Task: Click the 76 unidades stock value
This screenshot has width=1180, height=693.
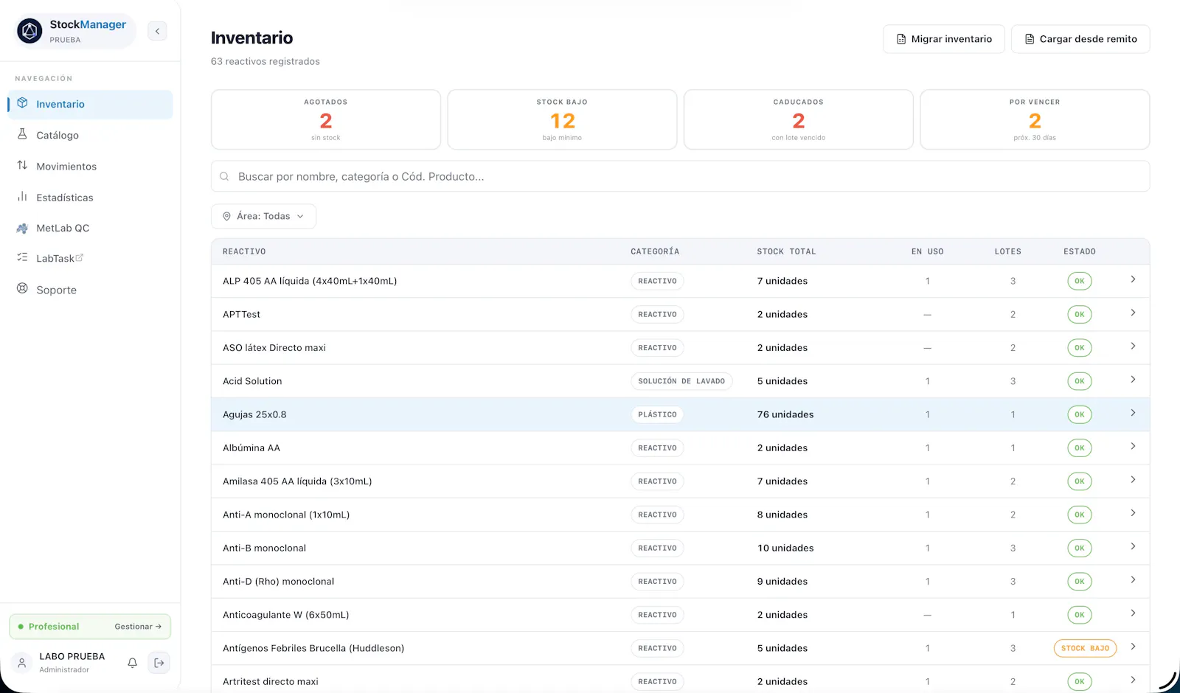Action: click(x=785, y=414)
